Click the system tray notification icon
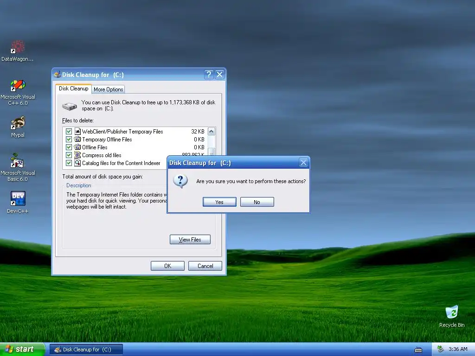Image resolution: width=475 pixels, height=356 pixels. [440, 349]
